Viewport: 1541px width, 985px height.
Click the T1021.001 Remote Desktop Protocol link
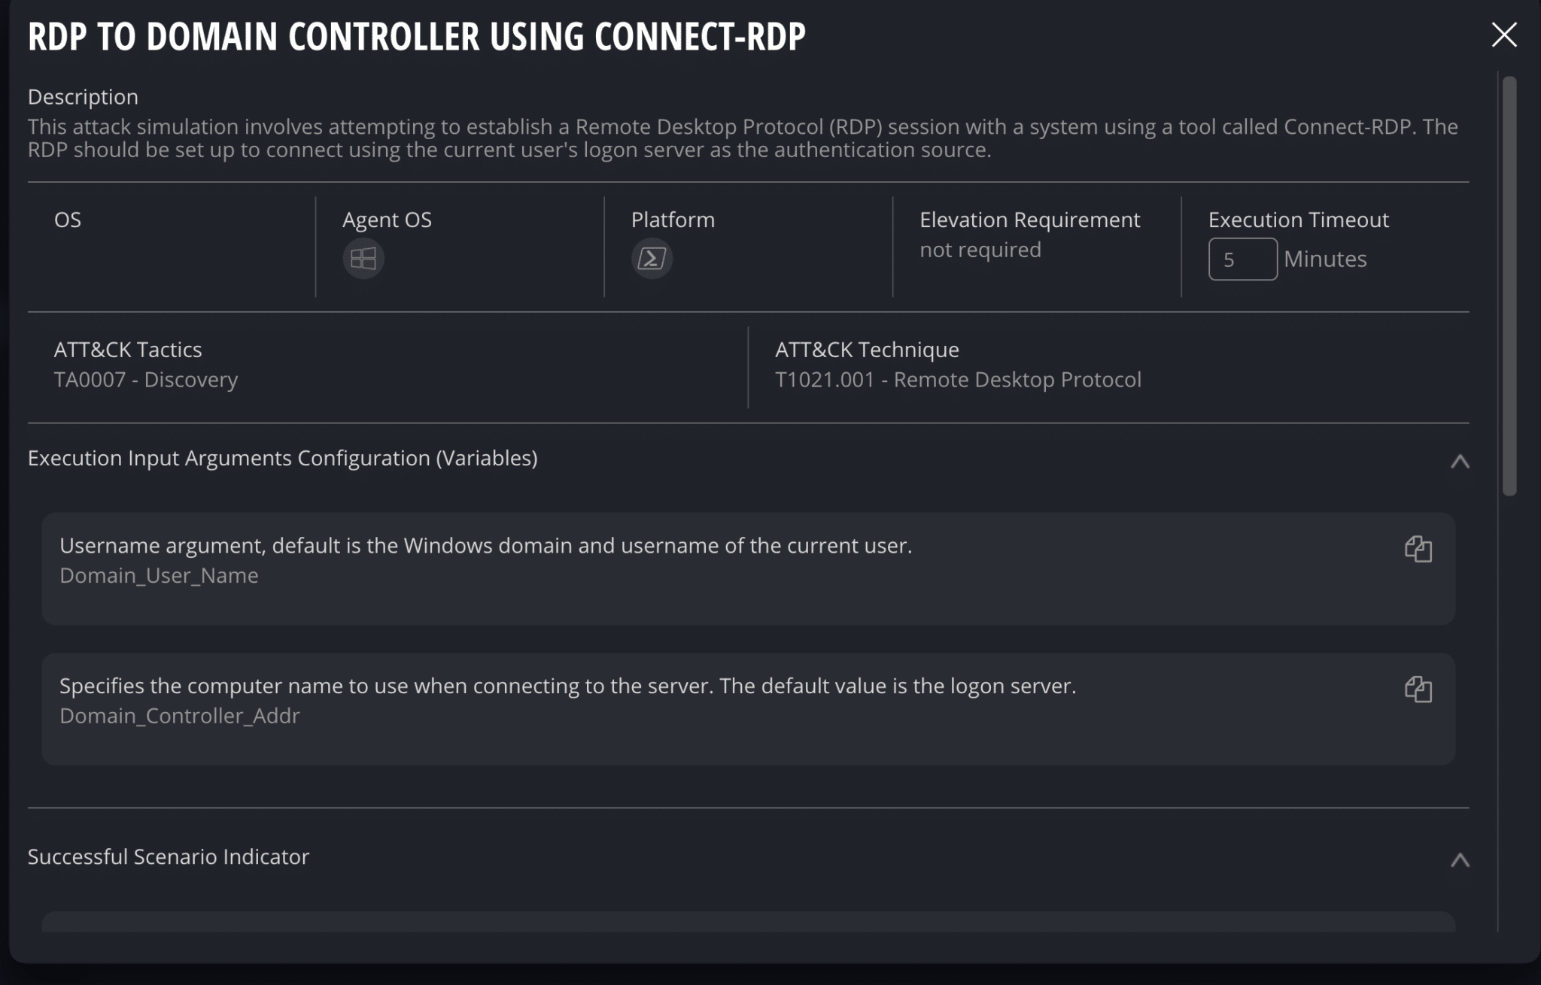(959, 379)
